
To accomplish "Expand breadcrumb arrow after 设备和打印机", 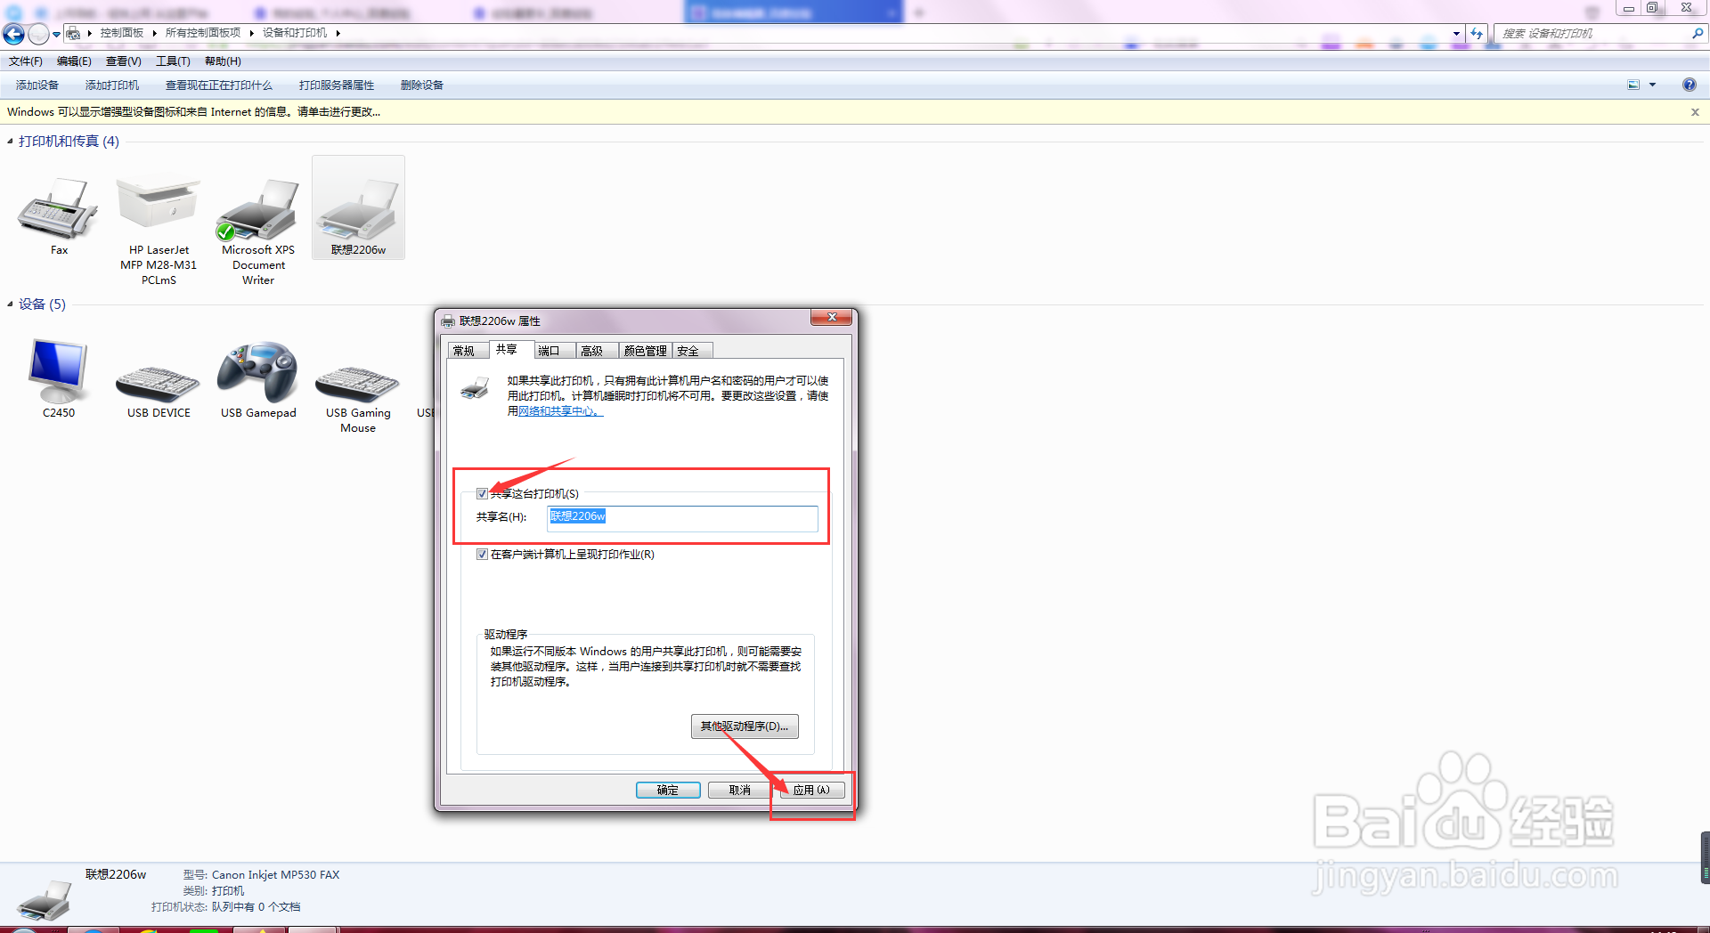I will [x=338, y=33].
